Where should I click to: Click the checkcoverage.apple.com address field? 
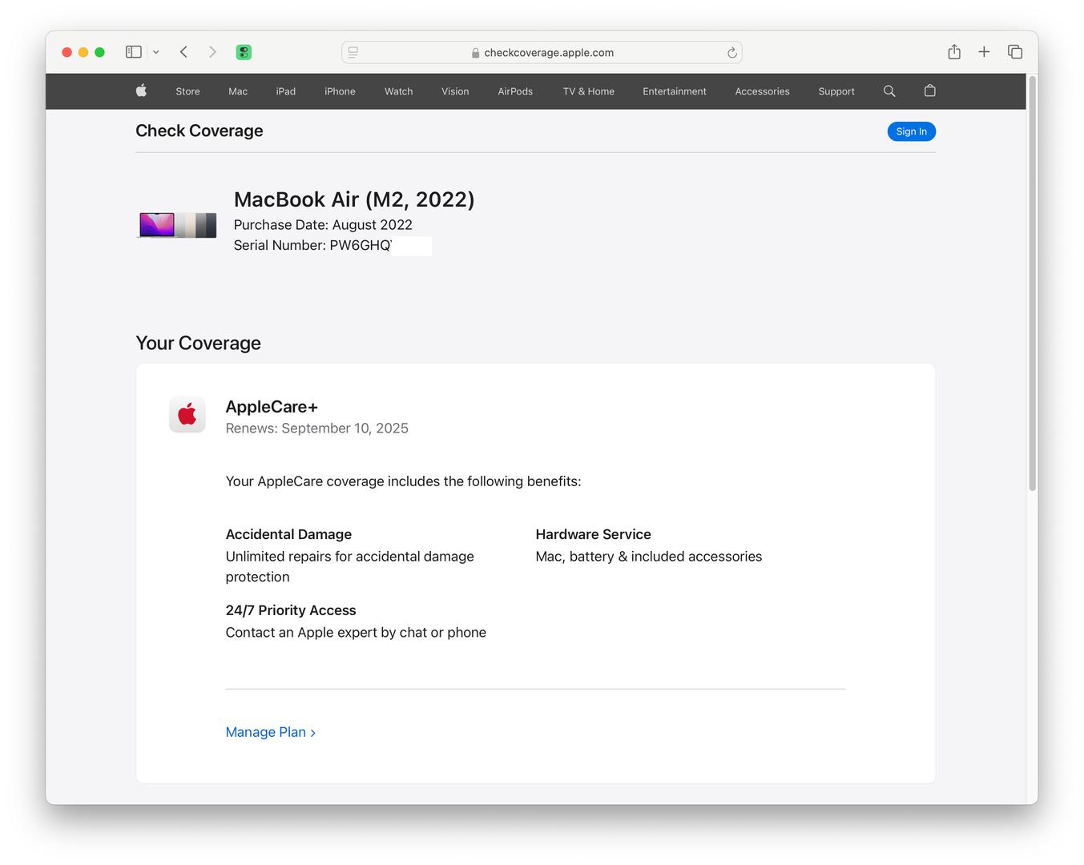click(x=542, y=52)
